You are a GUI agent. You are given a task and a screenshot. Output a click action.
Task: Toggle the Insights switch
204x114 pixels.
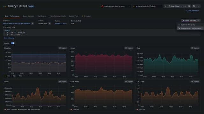(13, 43)
